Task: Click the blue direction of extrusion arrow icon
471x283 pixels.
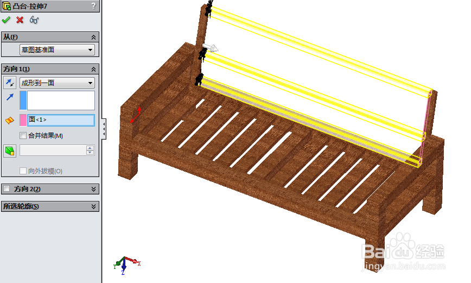Action: (10, 97)
